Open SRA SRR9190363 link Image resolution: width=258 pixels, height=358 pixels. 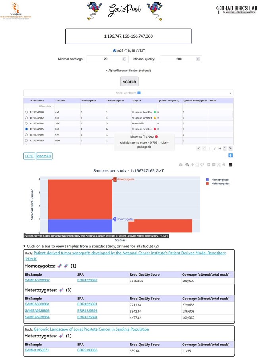tap(87, 350)
